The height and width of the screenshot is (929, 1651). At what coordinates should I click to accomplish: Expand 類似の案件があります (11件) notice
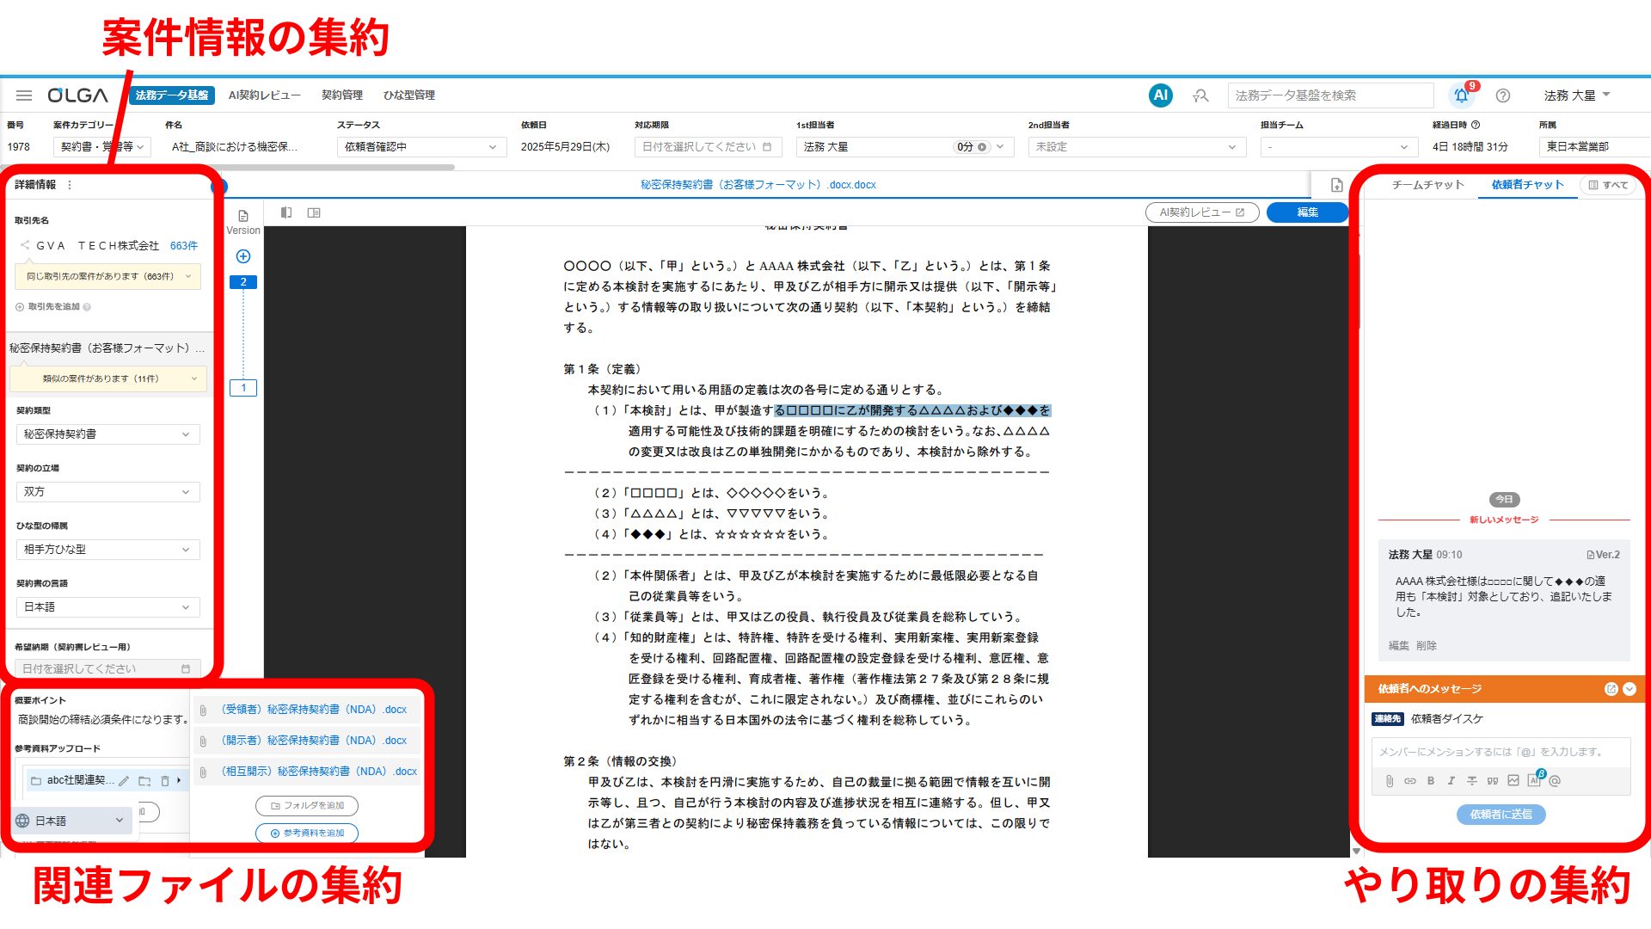point(107,378)
